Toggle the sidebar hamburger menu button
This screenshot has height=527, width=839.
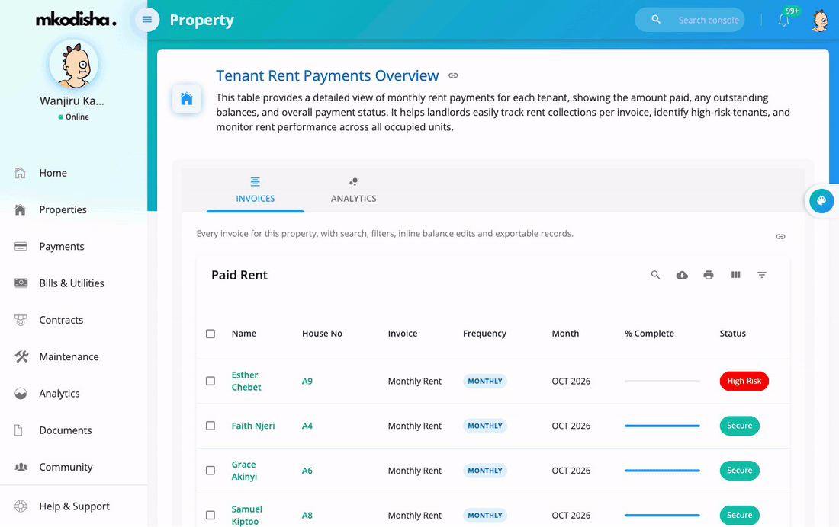pos(147,21)
